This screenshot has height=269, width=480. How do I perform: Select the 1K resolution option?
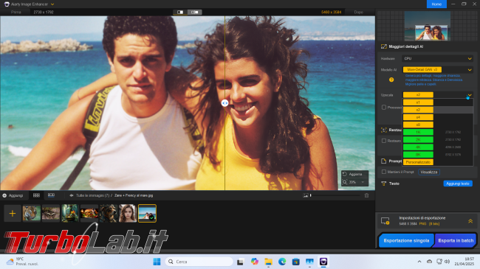[418, 132]
